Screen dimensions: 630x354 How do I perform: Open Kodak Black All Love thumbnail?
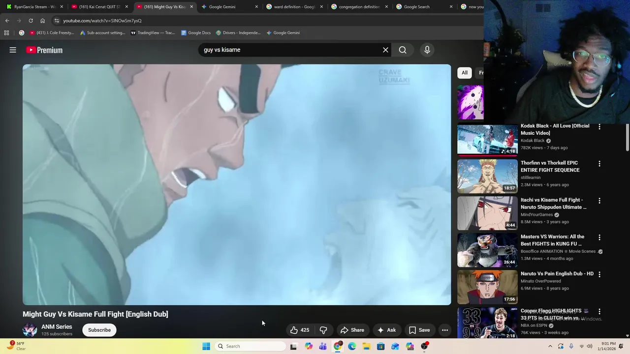pos(487,140)
